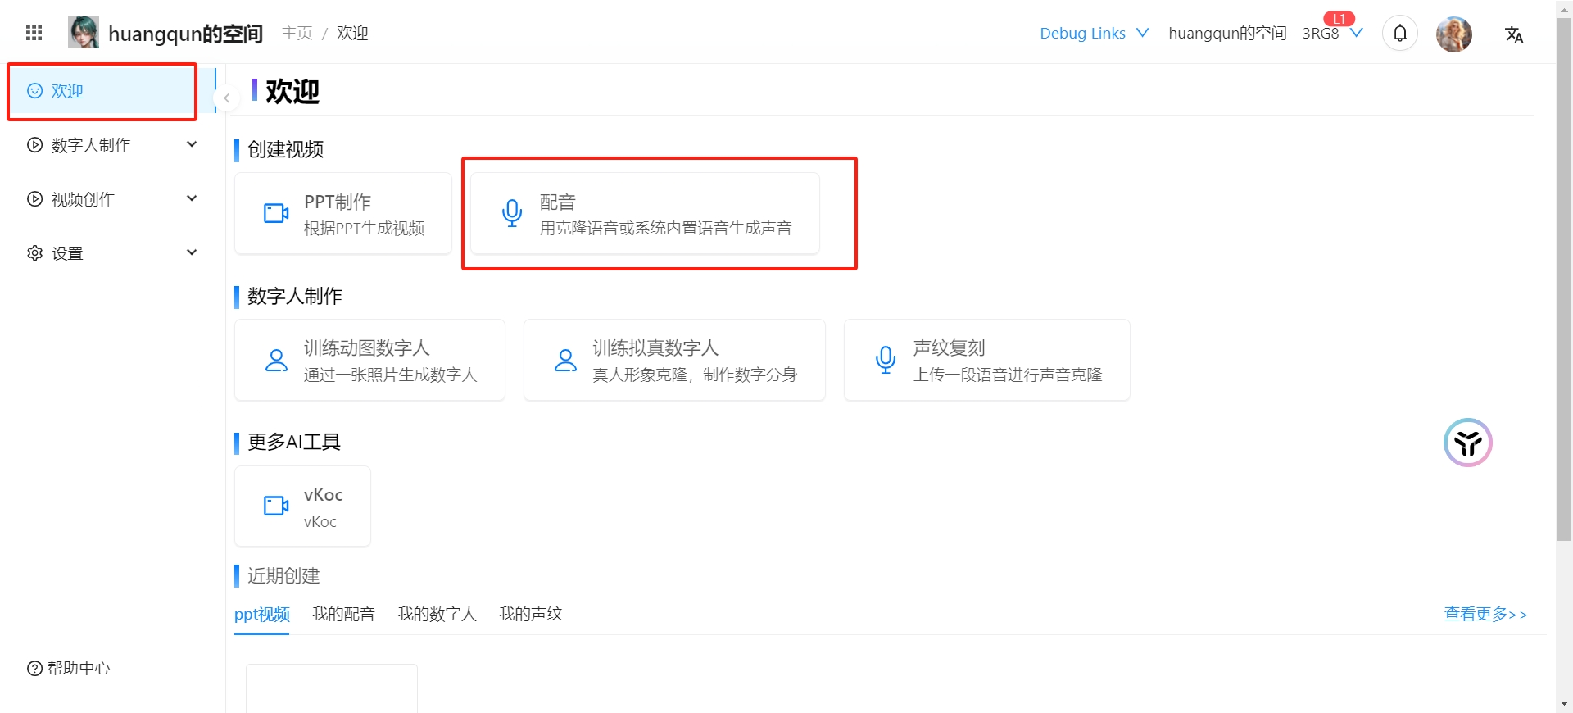The height and width of the screenshot is (713, 1573).
Task: Click the notification bell icon
Action: [x=1399, y=34]
